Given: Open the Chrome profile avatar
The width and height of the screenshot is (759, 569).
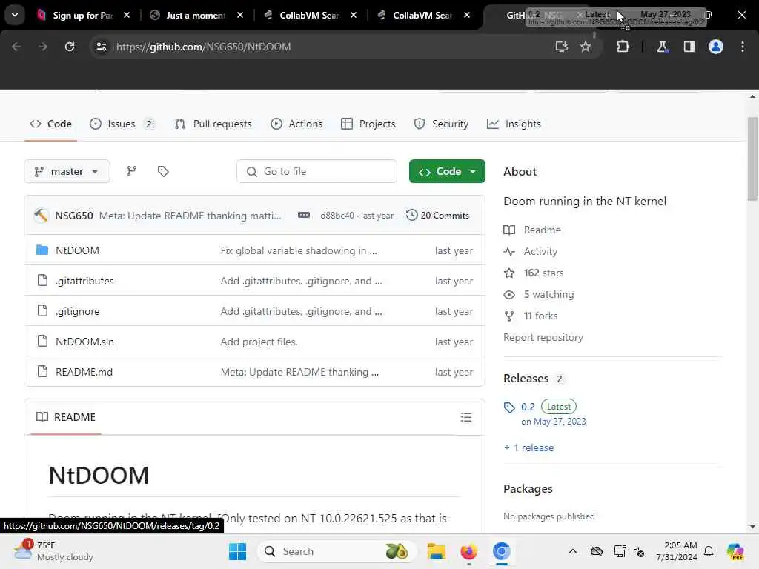Looking at the screenshot, I should 716,47.
